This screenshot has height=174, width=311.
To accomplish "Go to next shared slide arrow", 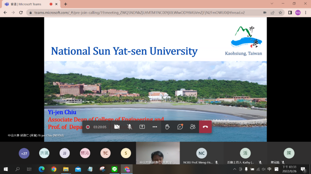I will click(x=264, y=124).
